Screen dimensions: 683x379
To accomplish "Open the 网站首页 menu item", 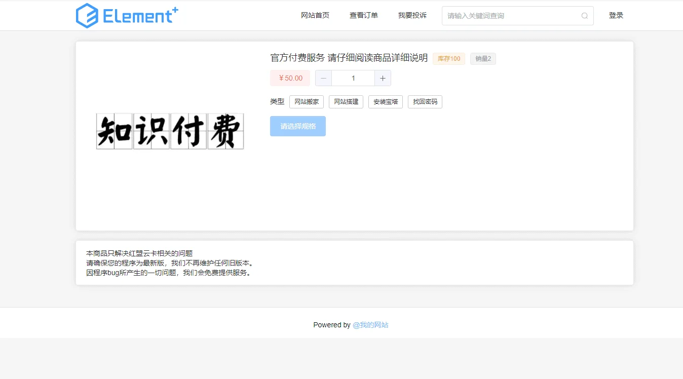I will click(x=315, y=15).
